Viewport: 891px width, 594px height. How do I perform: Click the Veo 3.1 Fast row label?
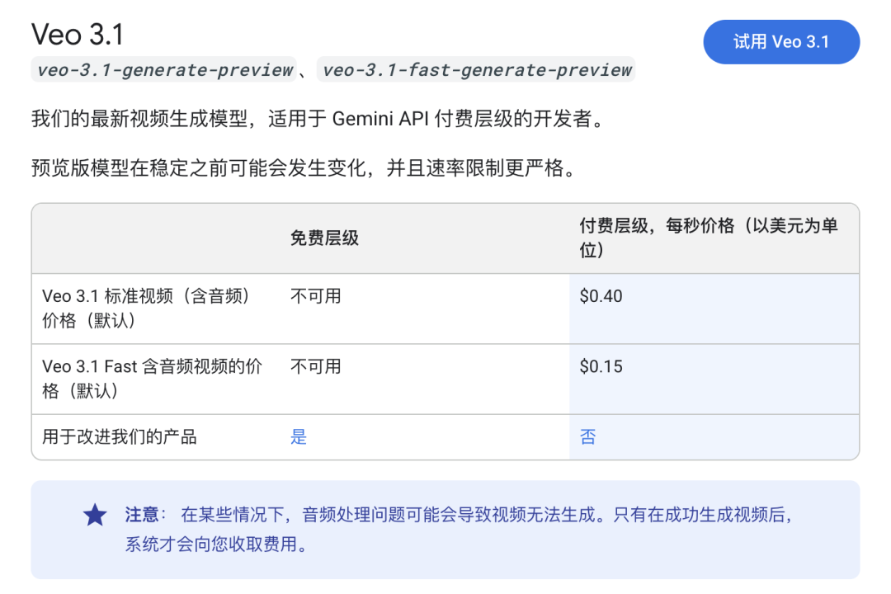point(152,378)
